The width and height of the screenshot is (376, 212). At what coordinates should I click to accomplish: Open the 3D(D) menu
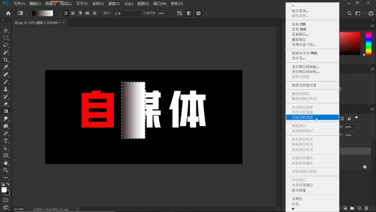point(128,4)
